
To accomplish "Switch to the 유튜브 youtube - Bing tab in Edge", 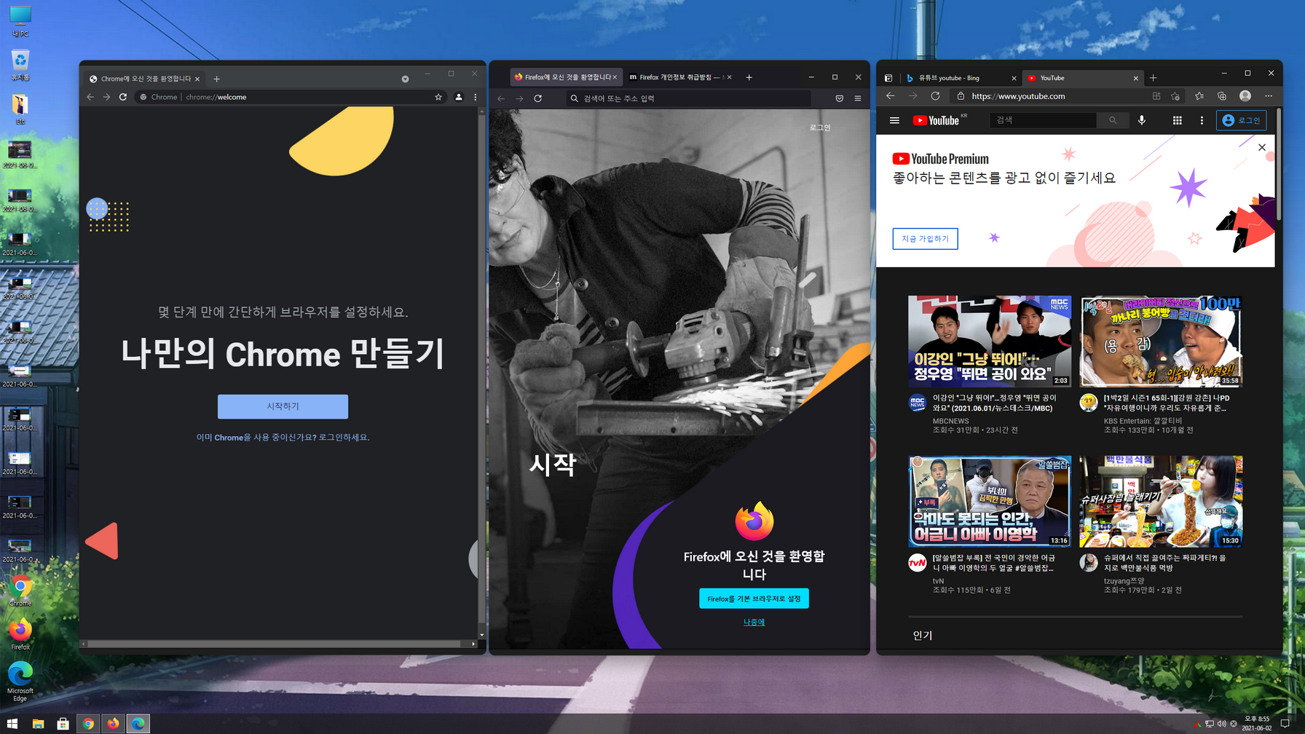I will 960,78.
